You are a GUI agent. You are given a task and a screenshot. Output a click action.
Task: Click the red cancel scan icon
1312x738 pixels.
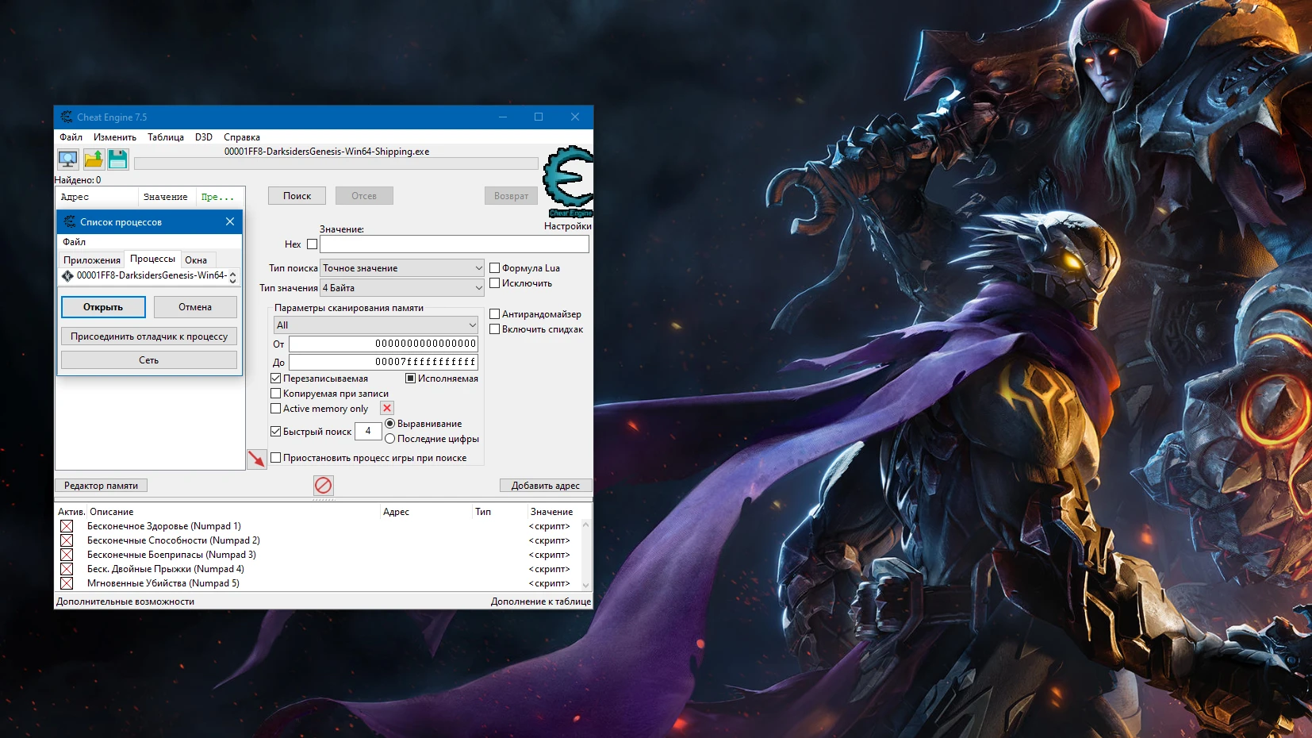tap(324, 485)
